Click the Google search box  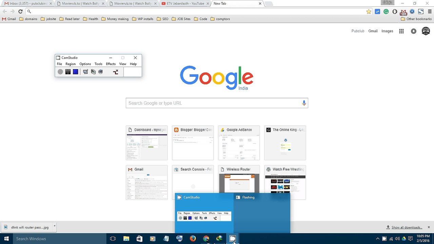(217, 103)
